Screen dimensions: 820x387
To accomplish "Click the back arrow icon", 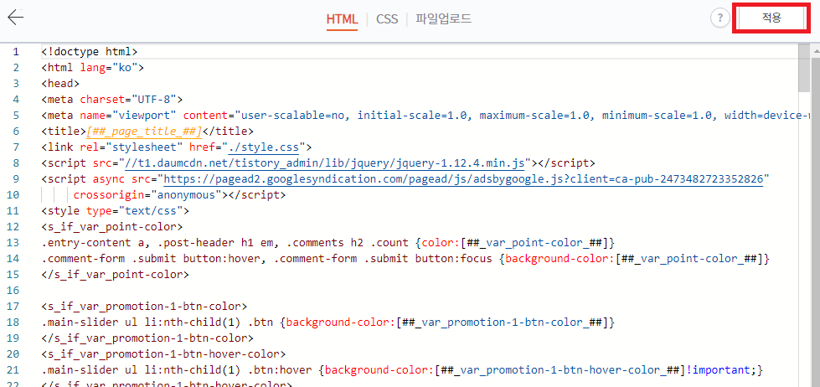I will tap(15, 18).
